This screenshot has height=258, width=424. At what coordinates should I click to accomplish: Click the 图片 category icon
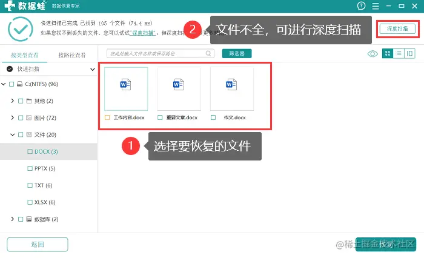28,117
